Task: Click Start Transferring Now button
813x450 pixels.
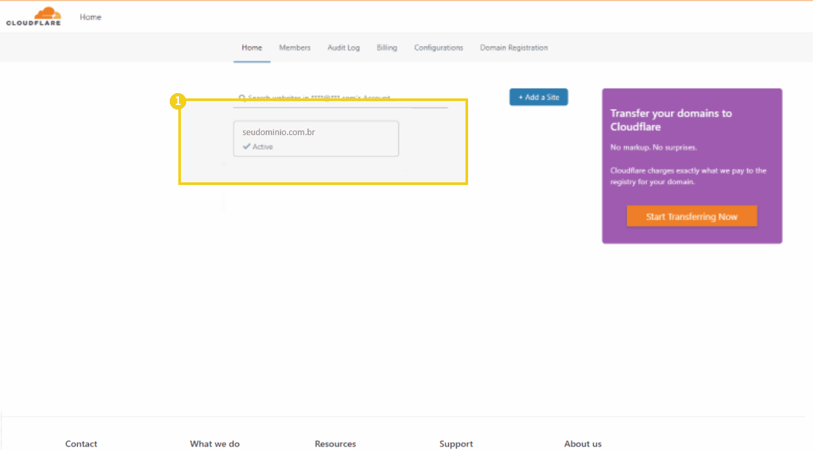Action: click(692, 216)
